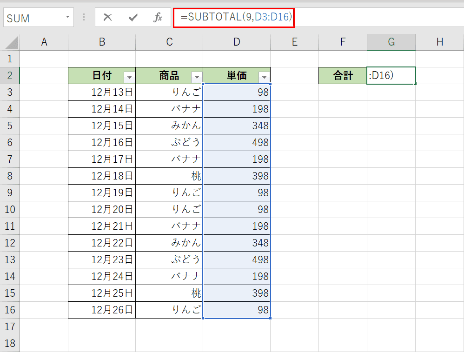Select column H header
The image size is (464, 352).
click(440, 42)
